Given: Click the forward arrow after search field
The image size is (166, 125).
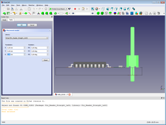Looking at the screenshot, I should 93,13.
